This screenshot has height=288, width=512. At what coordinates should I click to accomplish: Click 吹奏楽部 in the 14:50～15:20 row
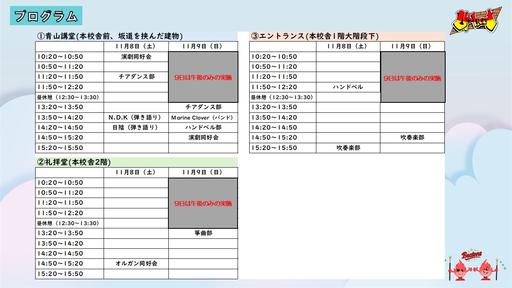[412, 138]
